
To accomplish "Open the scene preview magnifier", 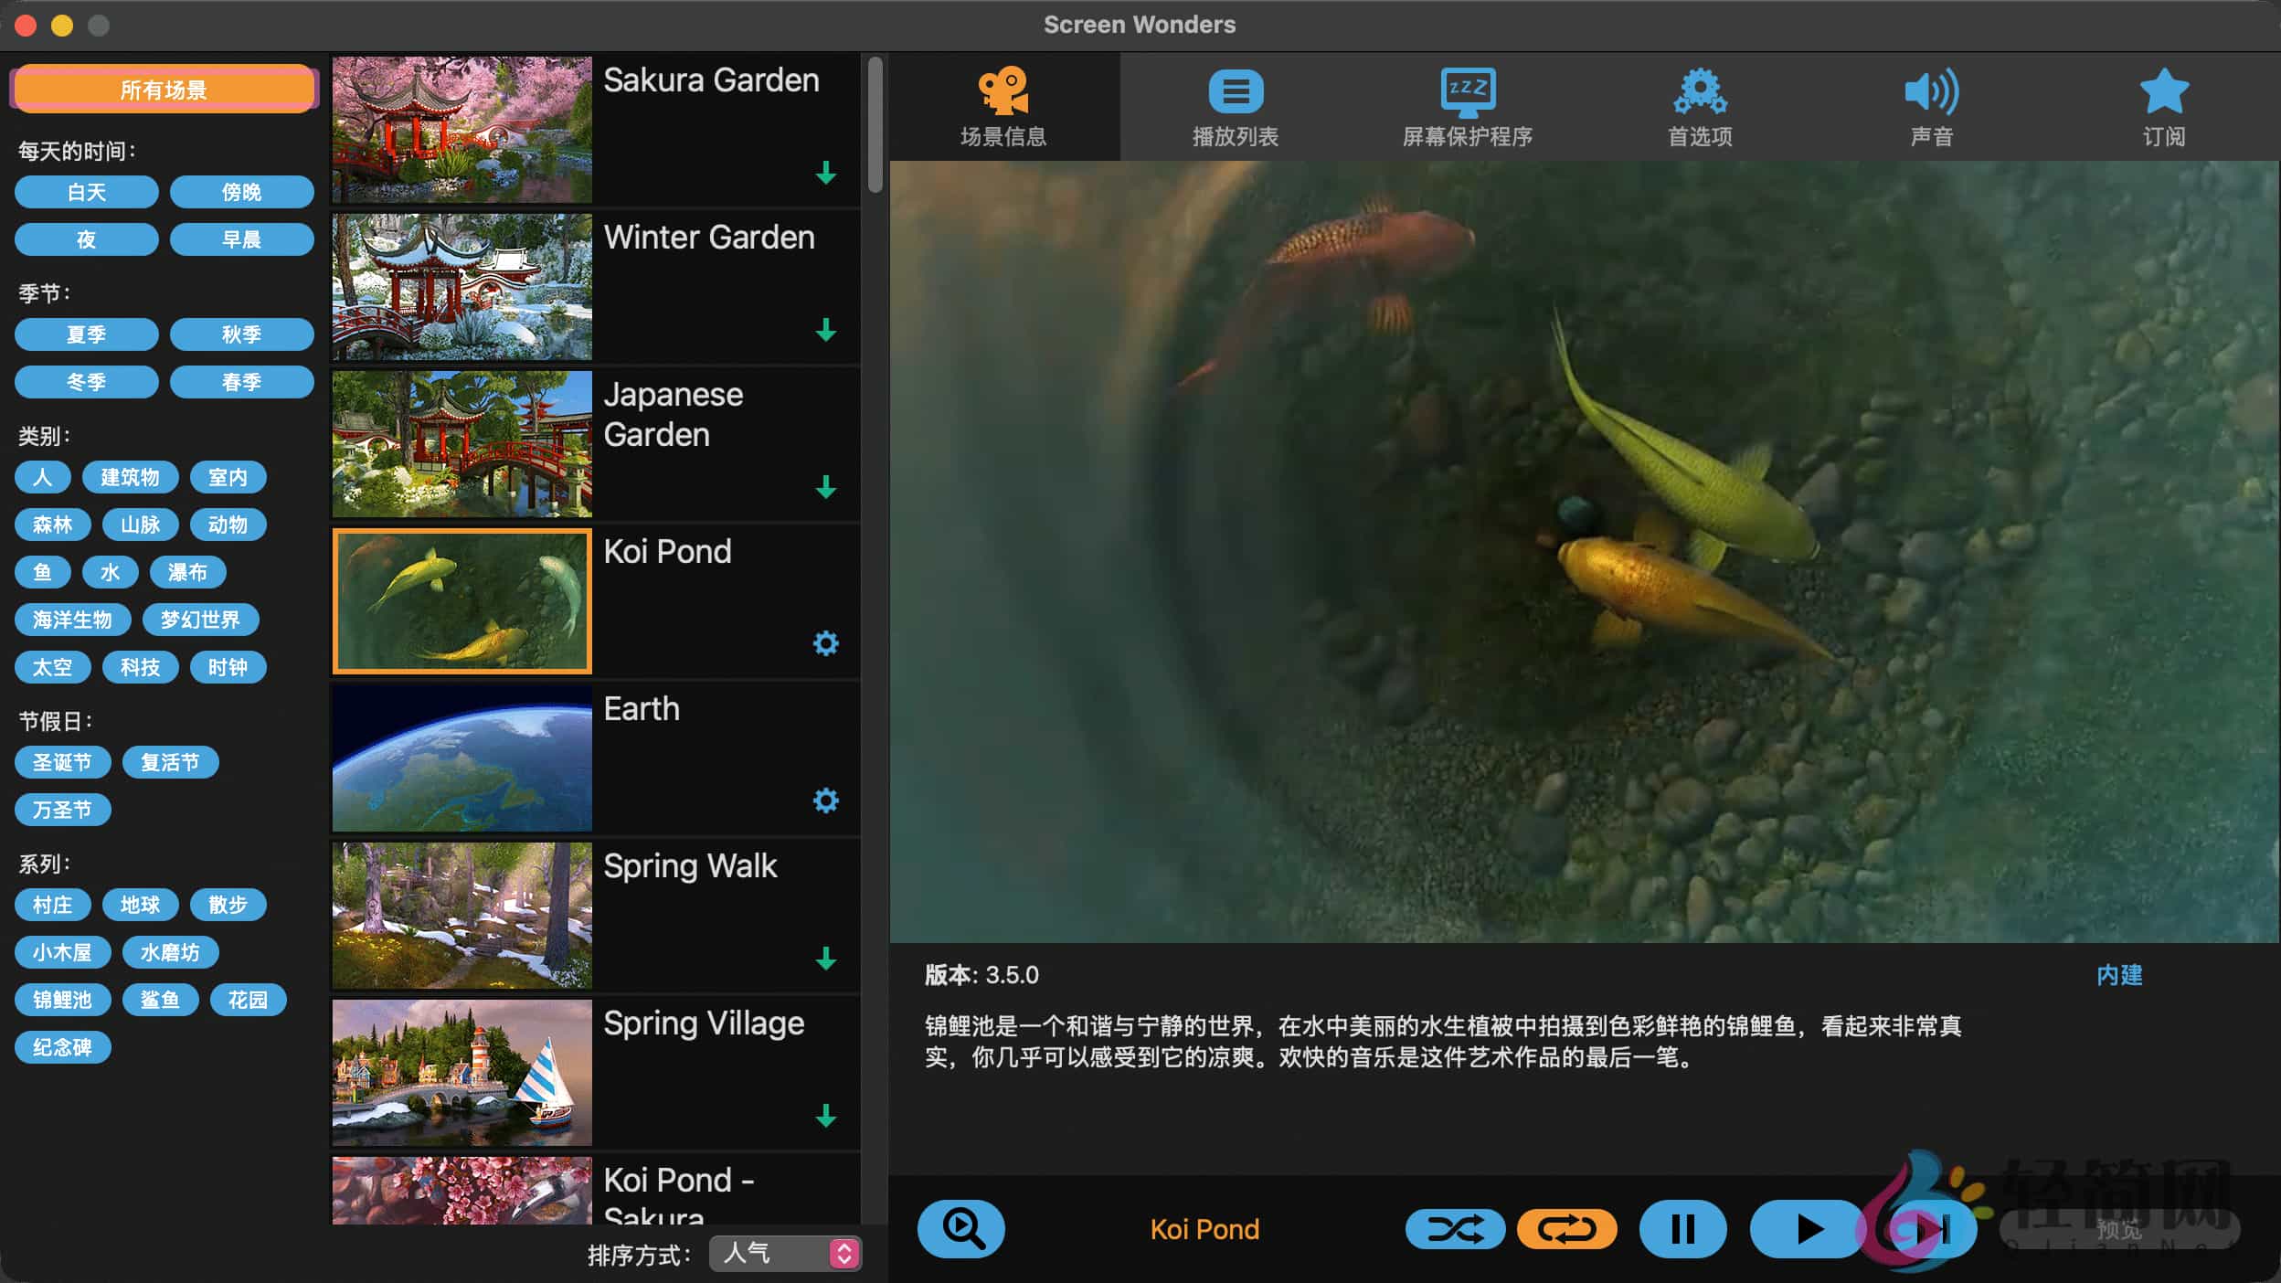I will pyautogui.click(x=961, y=1228).
